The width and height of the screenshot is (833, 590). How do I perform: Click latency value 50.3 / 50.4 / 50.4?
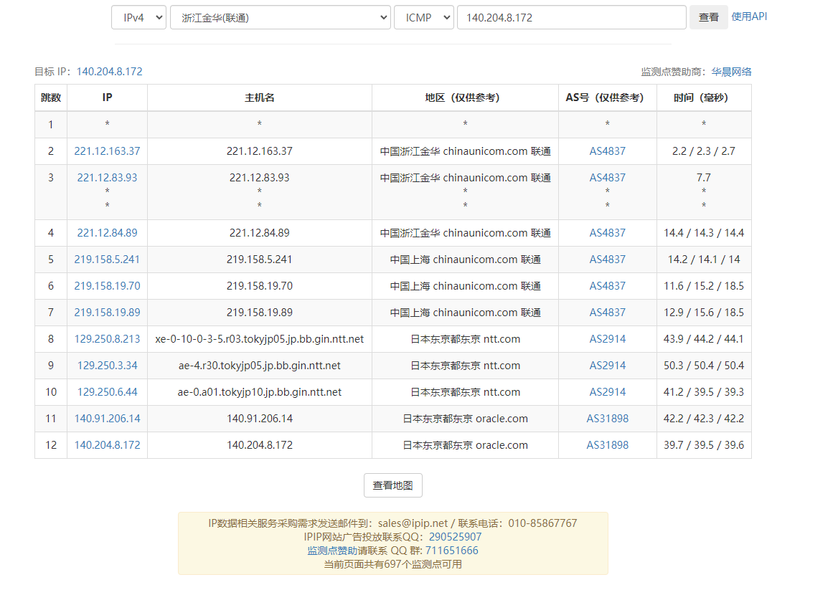click(x=704, y=366)
